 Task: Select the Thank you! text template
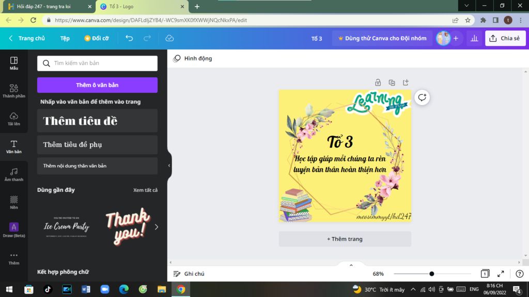tap(128, 226)
